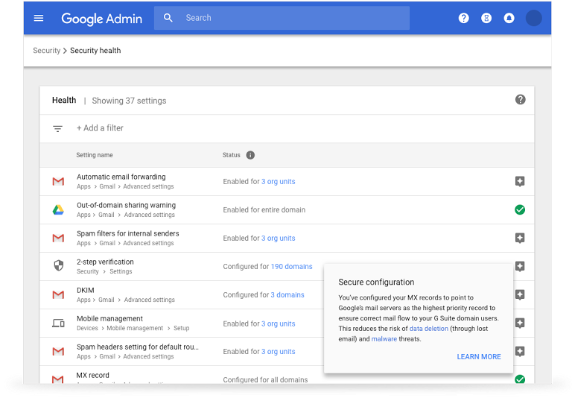Click Gmail icon for MX record row

[58, 379]
